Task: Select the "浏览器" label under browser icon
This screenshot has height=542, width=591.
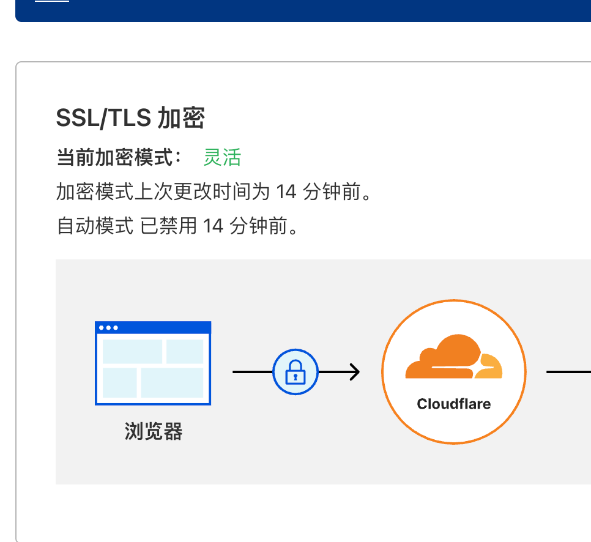Action: coord(154,431)
